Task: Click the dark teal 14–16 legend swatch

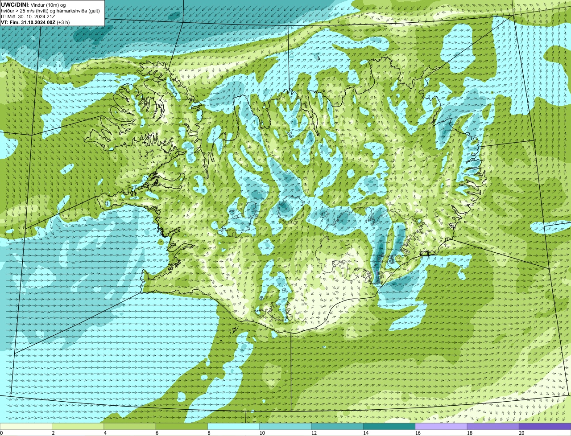Action: coord(389,427)
